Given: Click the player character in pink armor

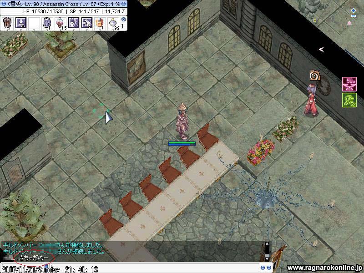Looking at the screenshot, I should tap(183, 121).
